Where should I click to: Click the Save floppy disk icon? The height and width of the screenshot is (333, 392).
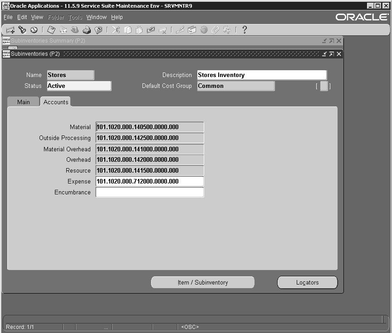(51, 30)
